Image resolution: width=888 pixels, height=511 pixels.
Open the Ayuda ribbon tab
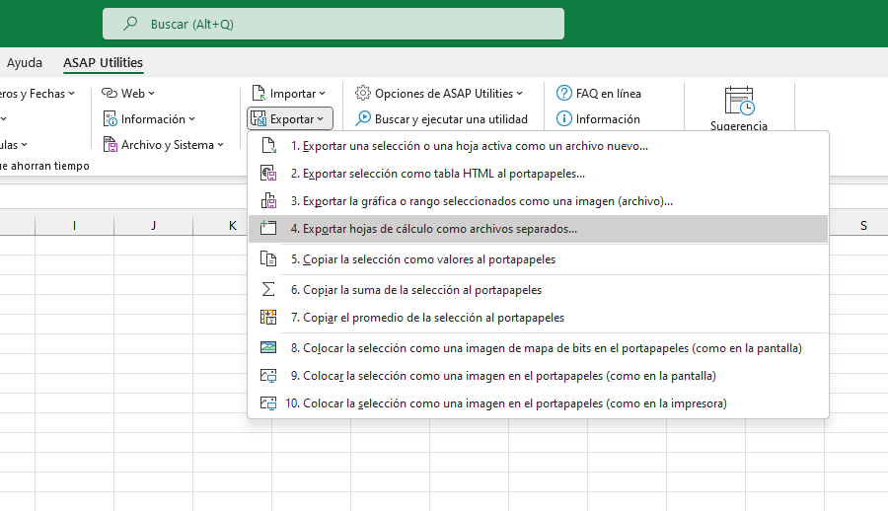25,62
